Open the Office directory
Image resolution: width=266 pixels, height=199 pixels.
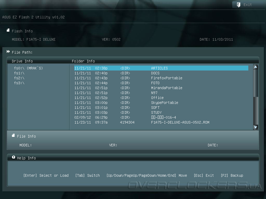[x=161, y=98]
